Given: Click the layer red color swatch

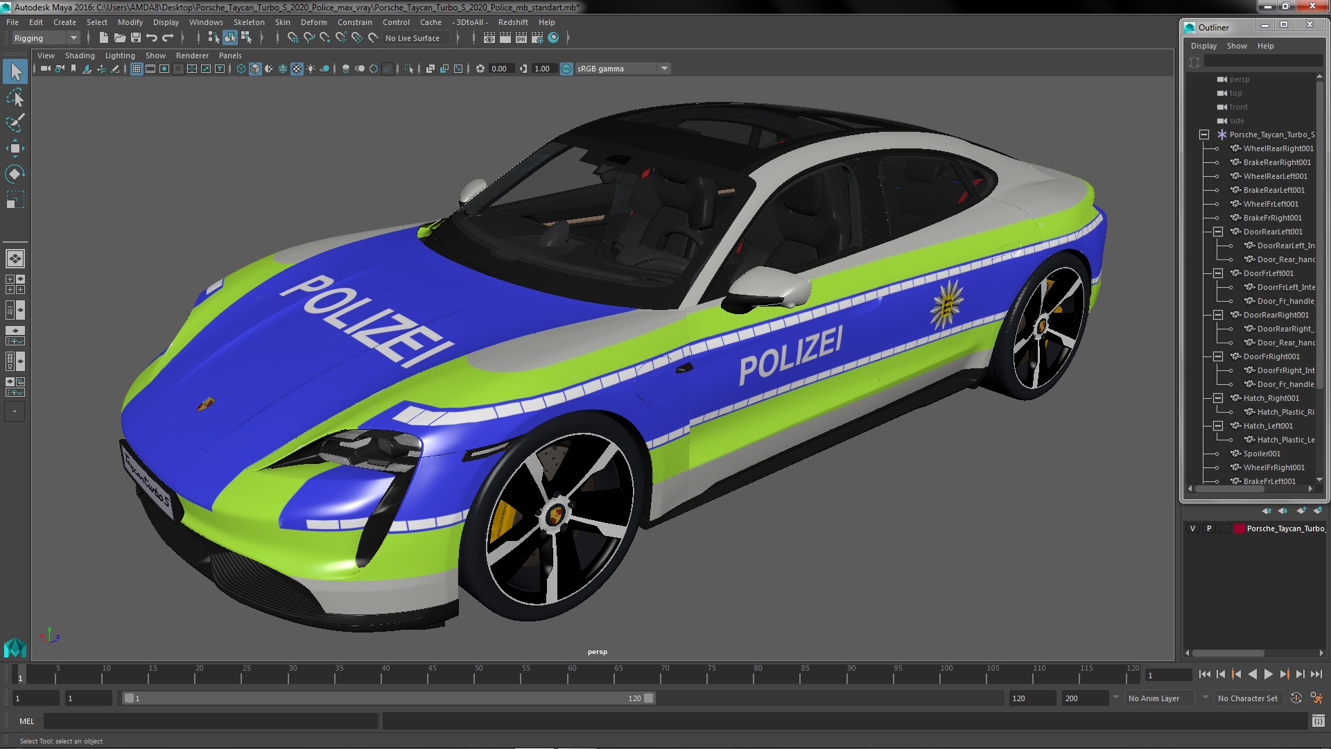Looking at the screenshot, I should tap(1239, 528).
